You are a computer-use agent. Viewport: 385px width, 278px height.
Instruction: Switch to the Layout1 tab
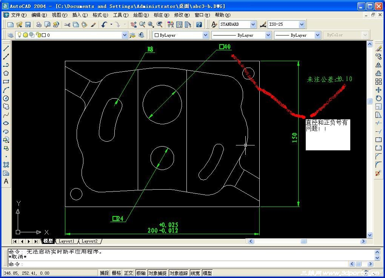[x=66, y=241]
